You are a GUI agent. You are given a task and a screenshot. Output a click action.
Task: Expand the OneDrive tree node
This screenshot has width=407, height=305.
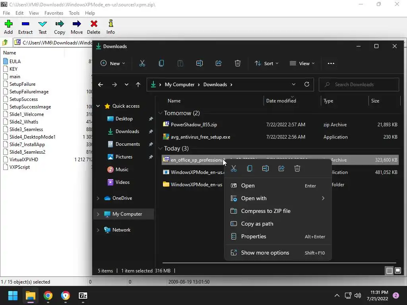98,198
